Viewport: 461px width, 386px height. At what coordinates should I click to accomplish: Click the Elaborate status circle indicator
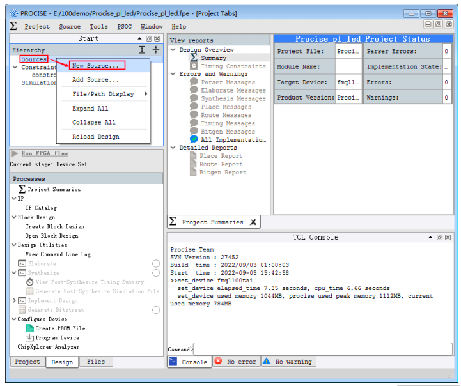[156, 263]
